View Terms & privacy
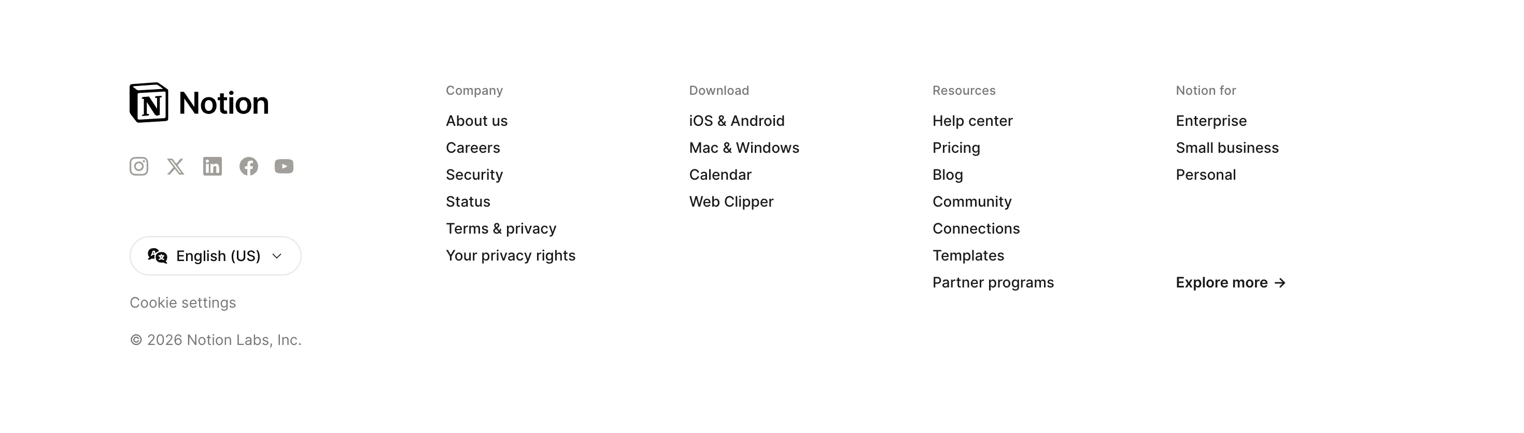Viewport: 1524px width, 433px height. point(501,228)
